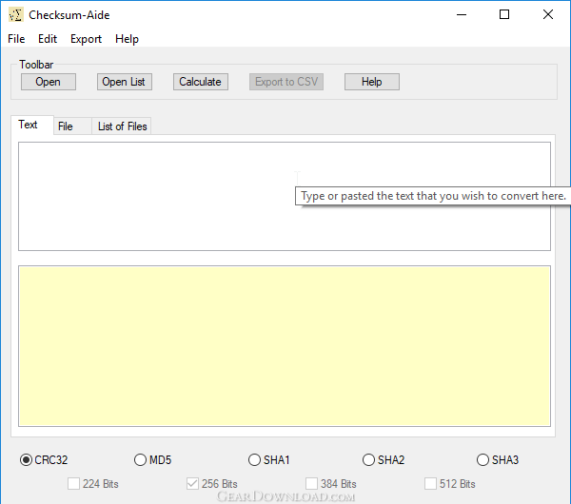Screen dimensions: 571x504
Task: Click the Export to CSV button
Action: [286, 82]
